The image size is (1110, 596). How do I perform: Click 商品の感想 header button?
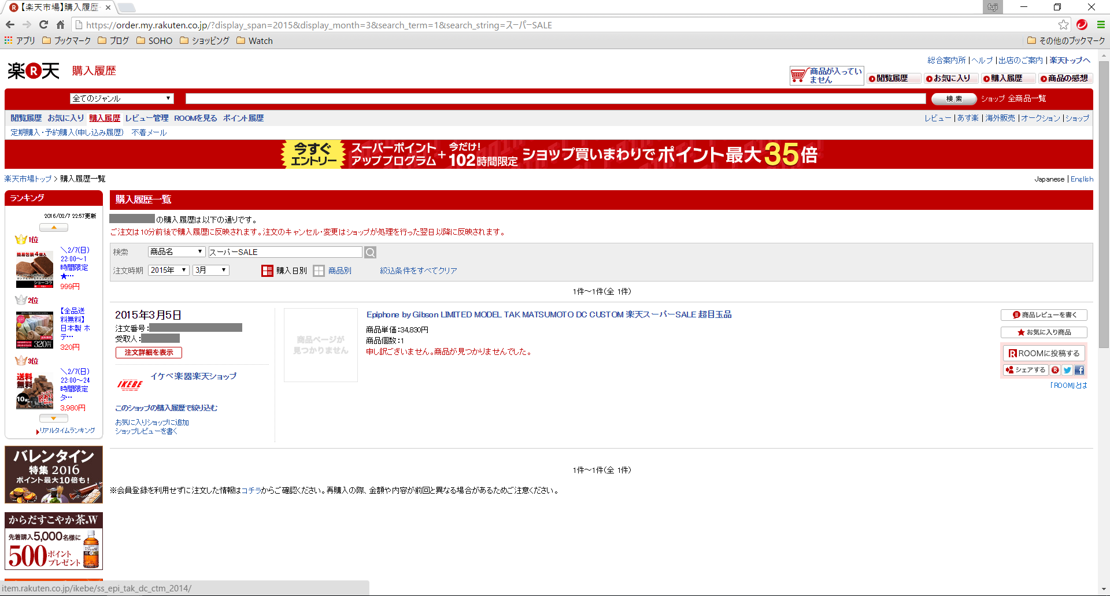click(x=1064, y=79)
